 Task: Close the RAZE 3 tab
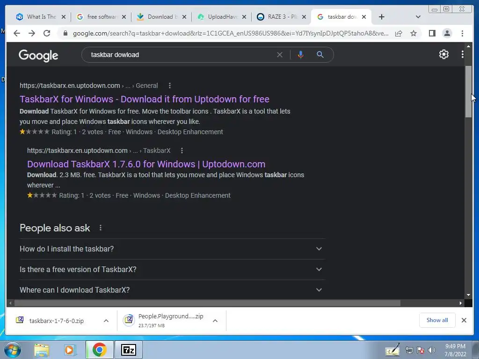coord(304,17)
